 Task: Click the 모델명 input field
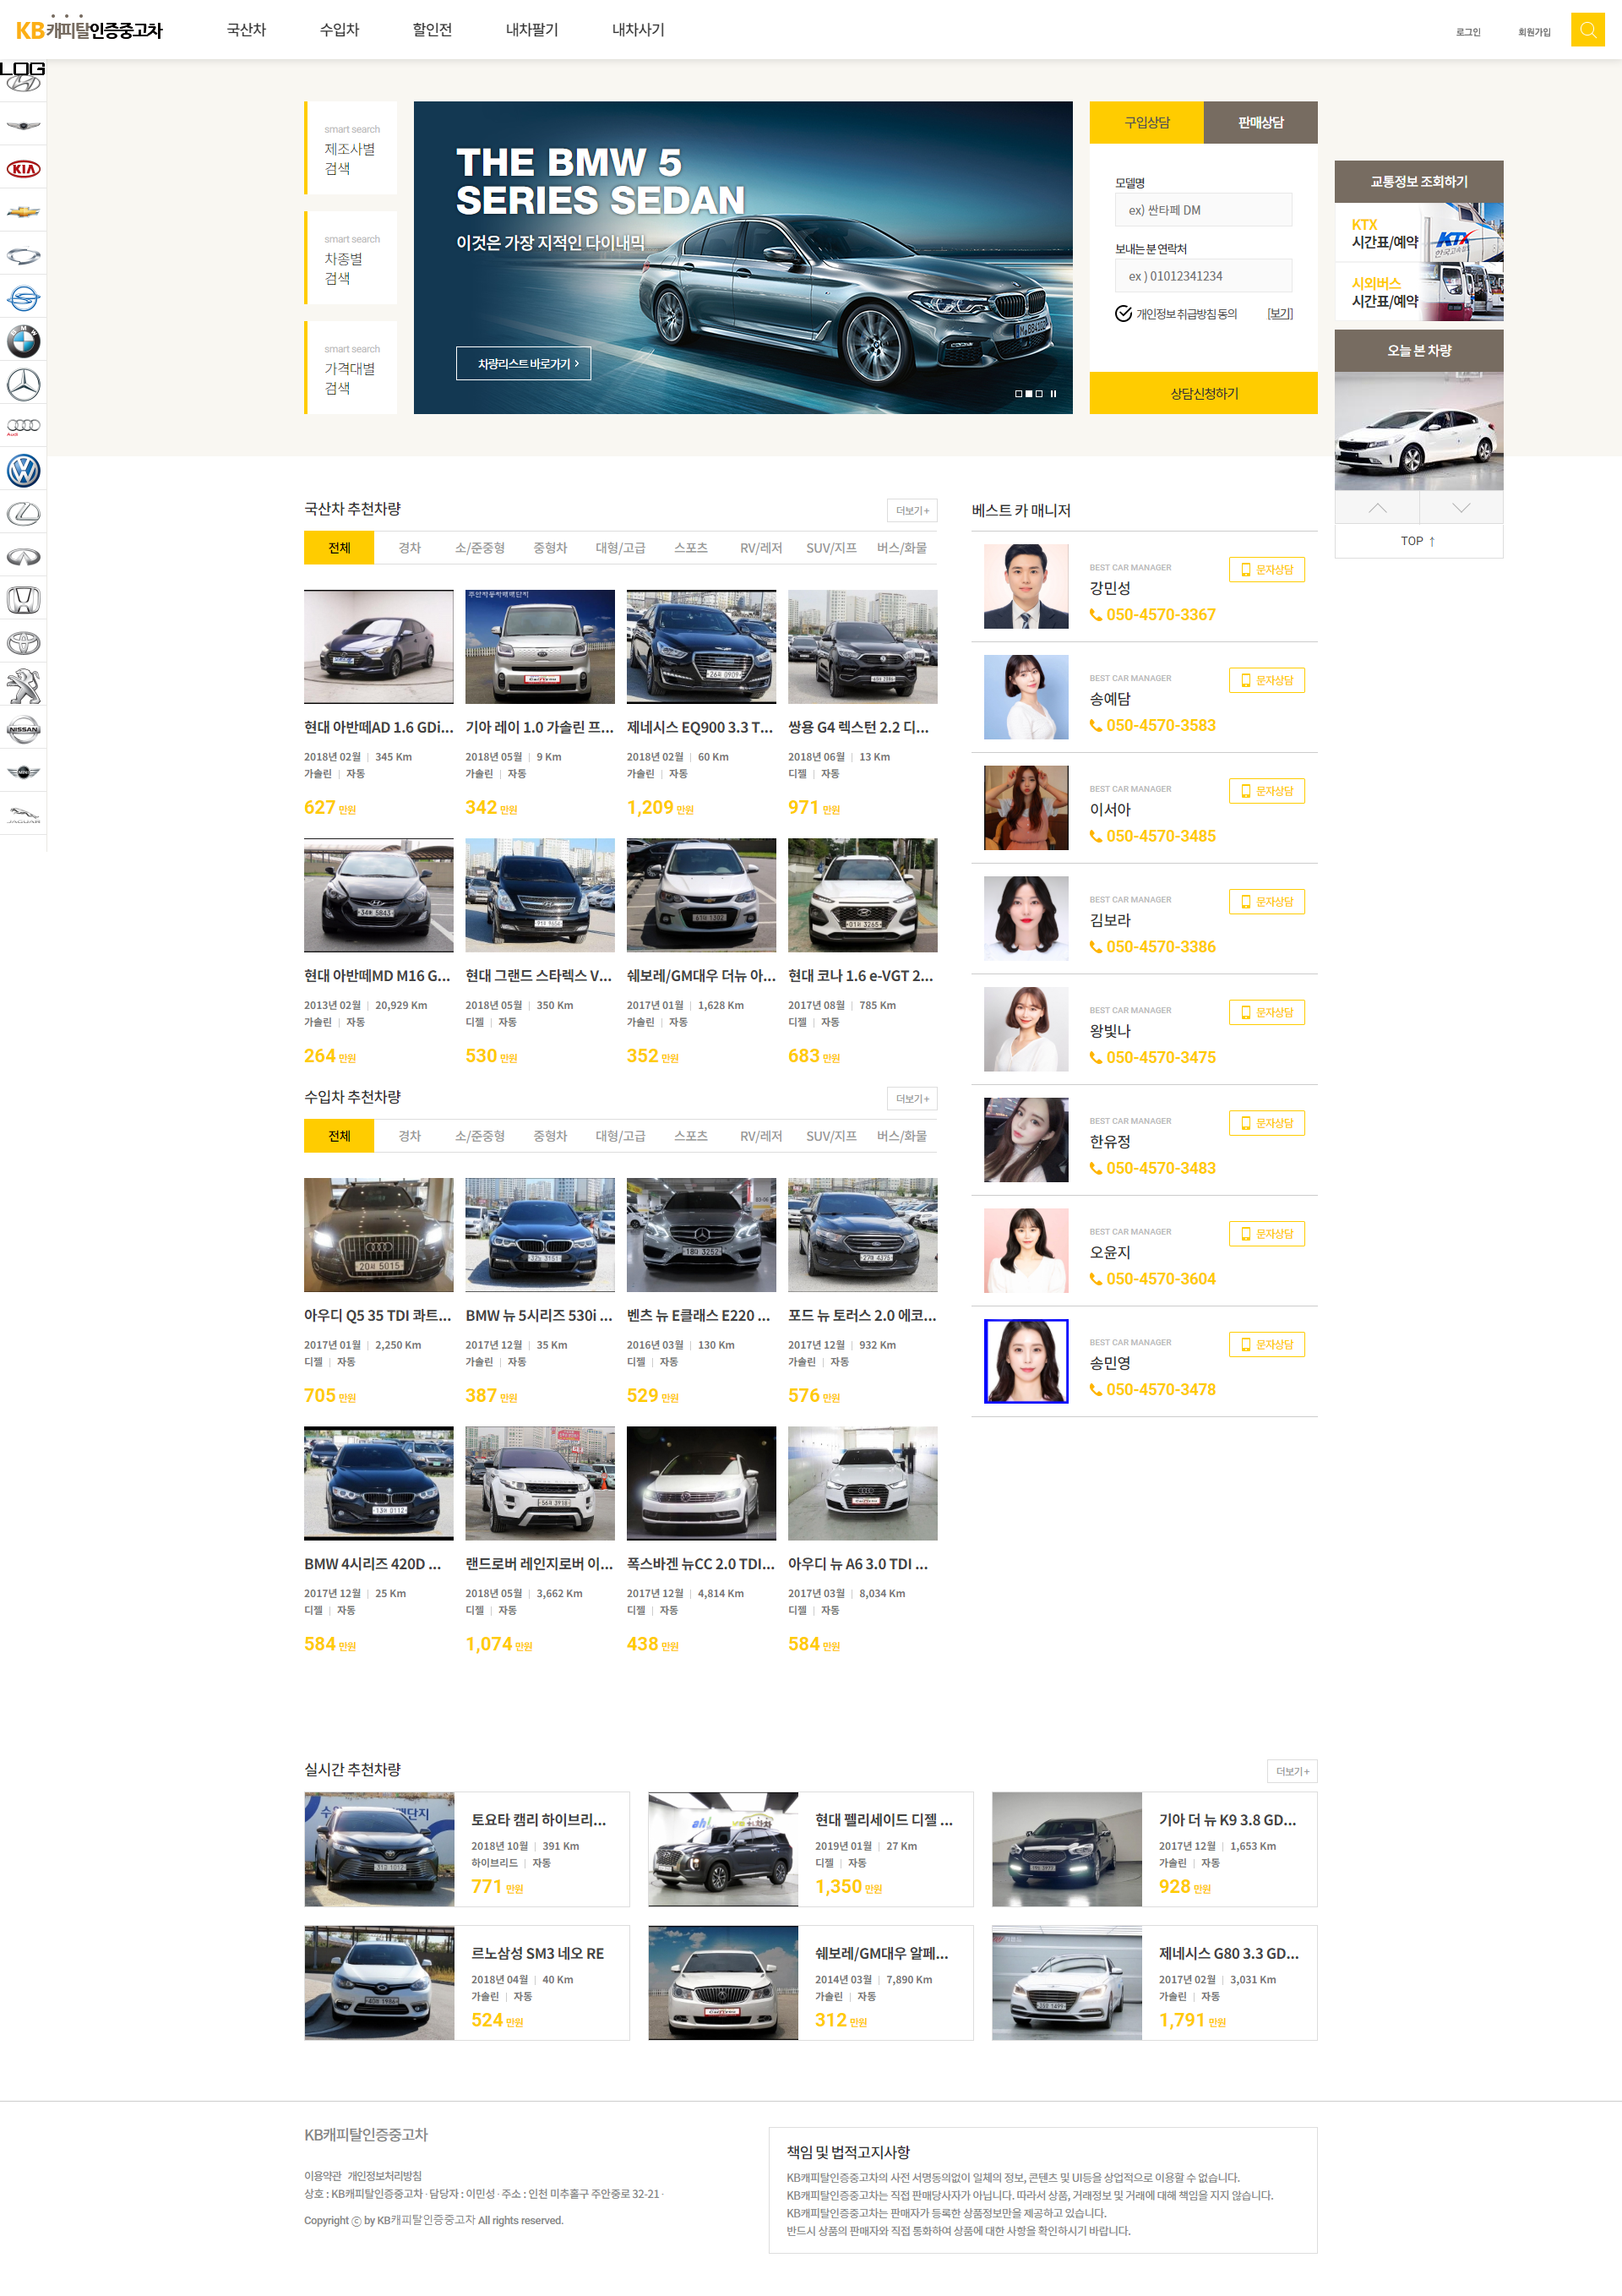[1203, 211]
